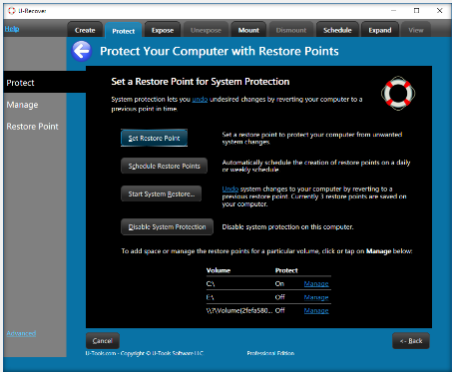Open the Expand tab
This screenshot has width=452, height=372.
point(380,30)
